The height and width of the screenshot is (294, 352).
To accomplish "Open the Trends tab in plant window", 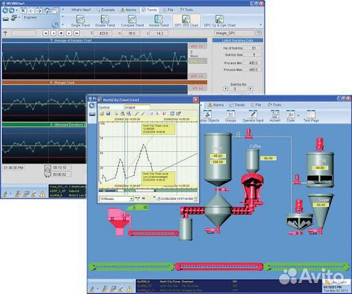I will tap(237, 105).
